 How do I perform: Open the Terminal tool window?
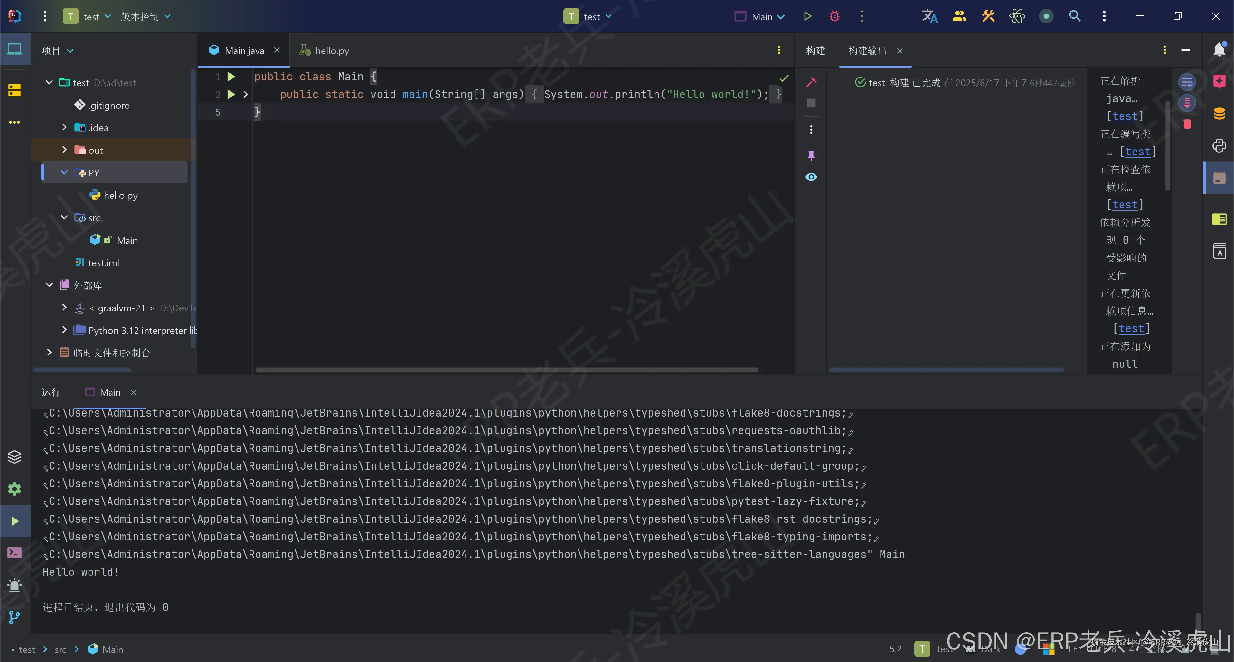[x=14, y=553]
